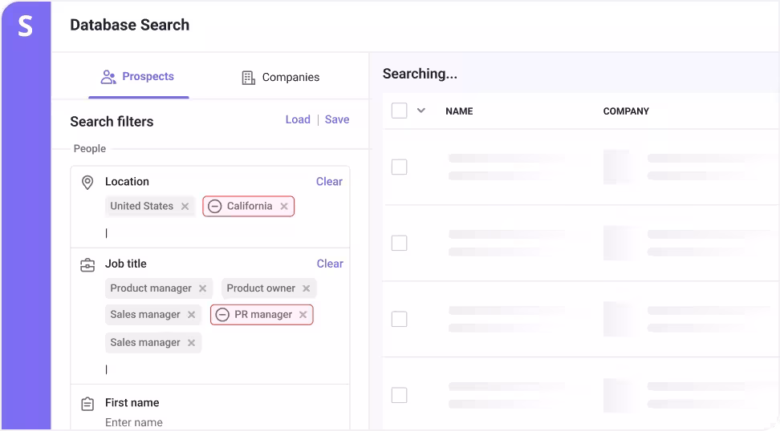Click the exclude icon on PR manager
Screen dimensions: 780x431
click(222, 315)
